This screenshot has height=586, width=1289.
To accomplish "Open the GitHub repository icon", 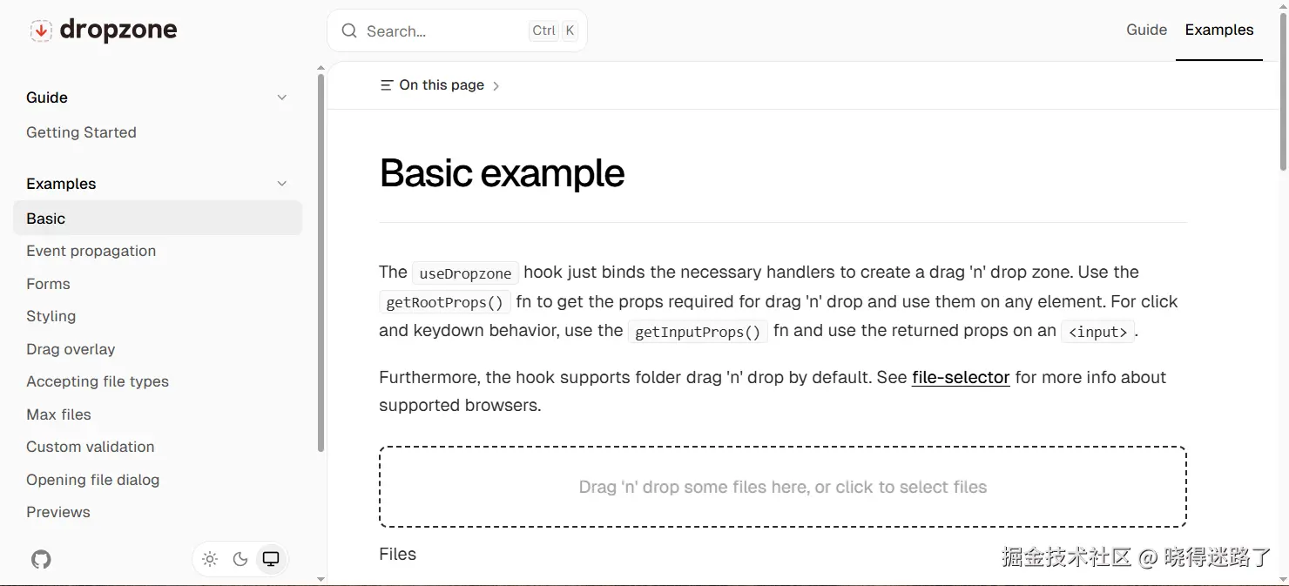I will tap(41, 559).
